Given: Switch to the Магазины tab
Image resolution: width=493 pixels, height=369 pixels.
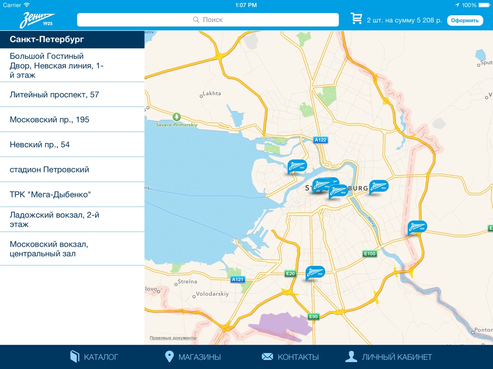Looking at the screenshot, I should pos(193,357).
